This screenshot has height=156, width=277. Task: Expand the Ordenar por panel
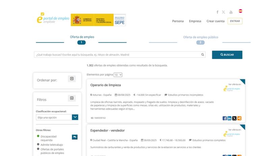pos(72,79)
